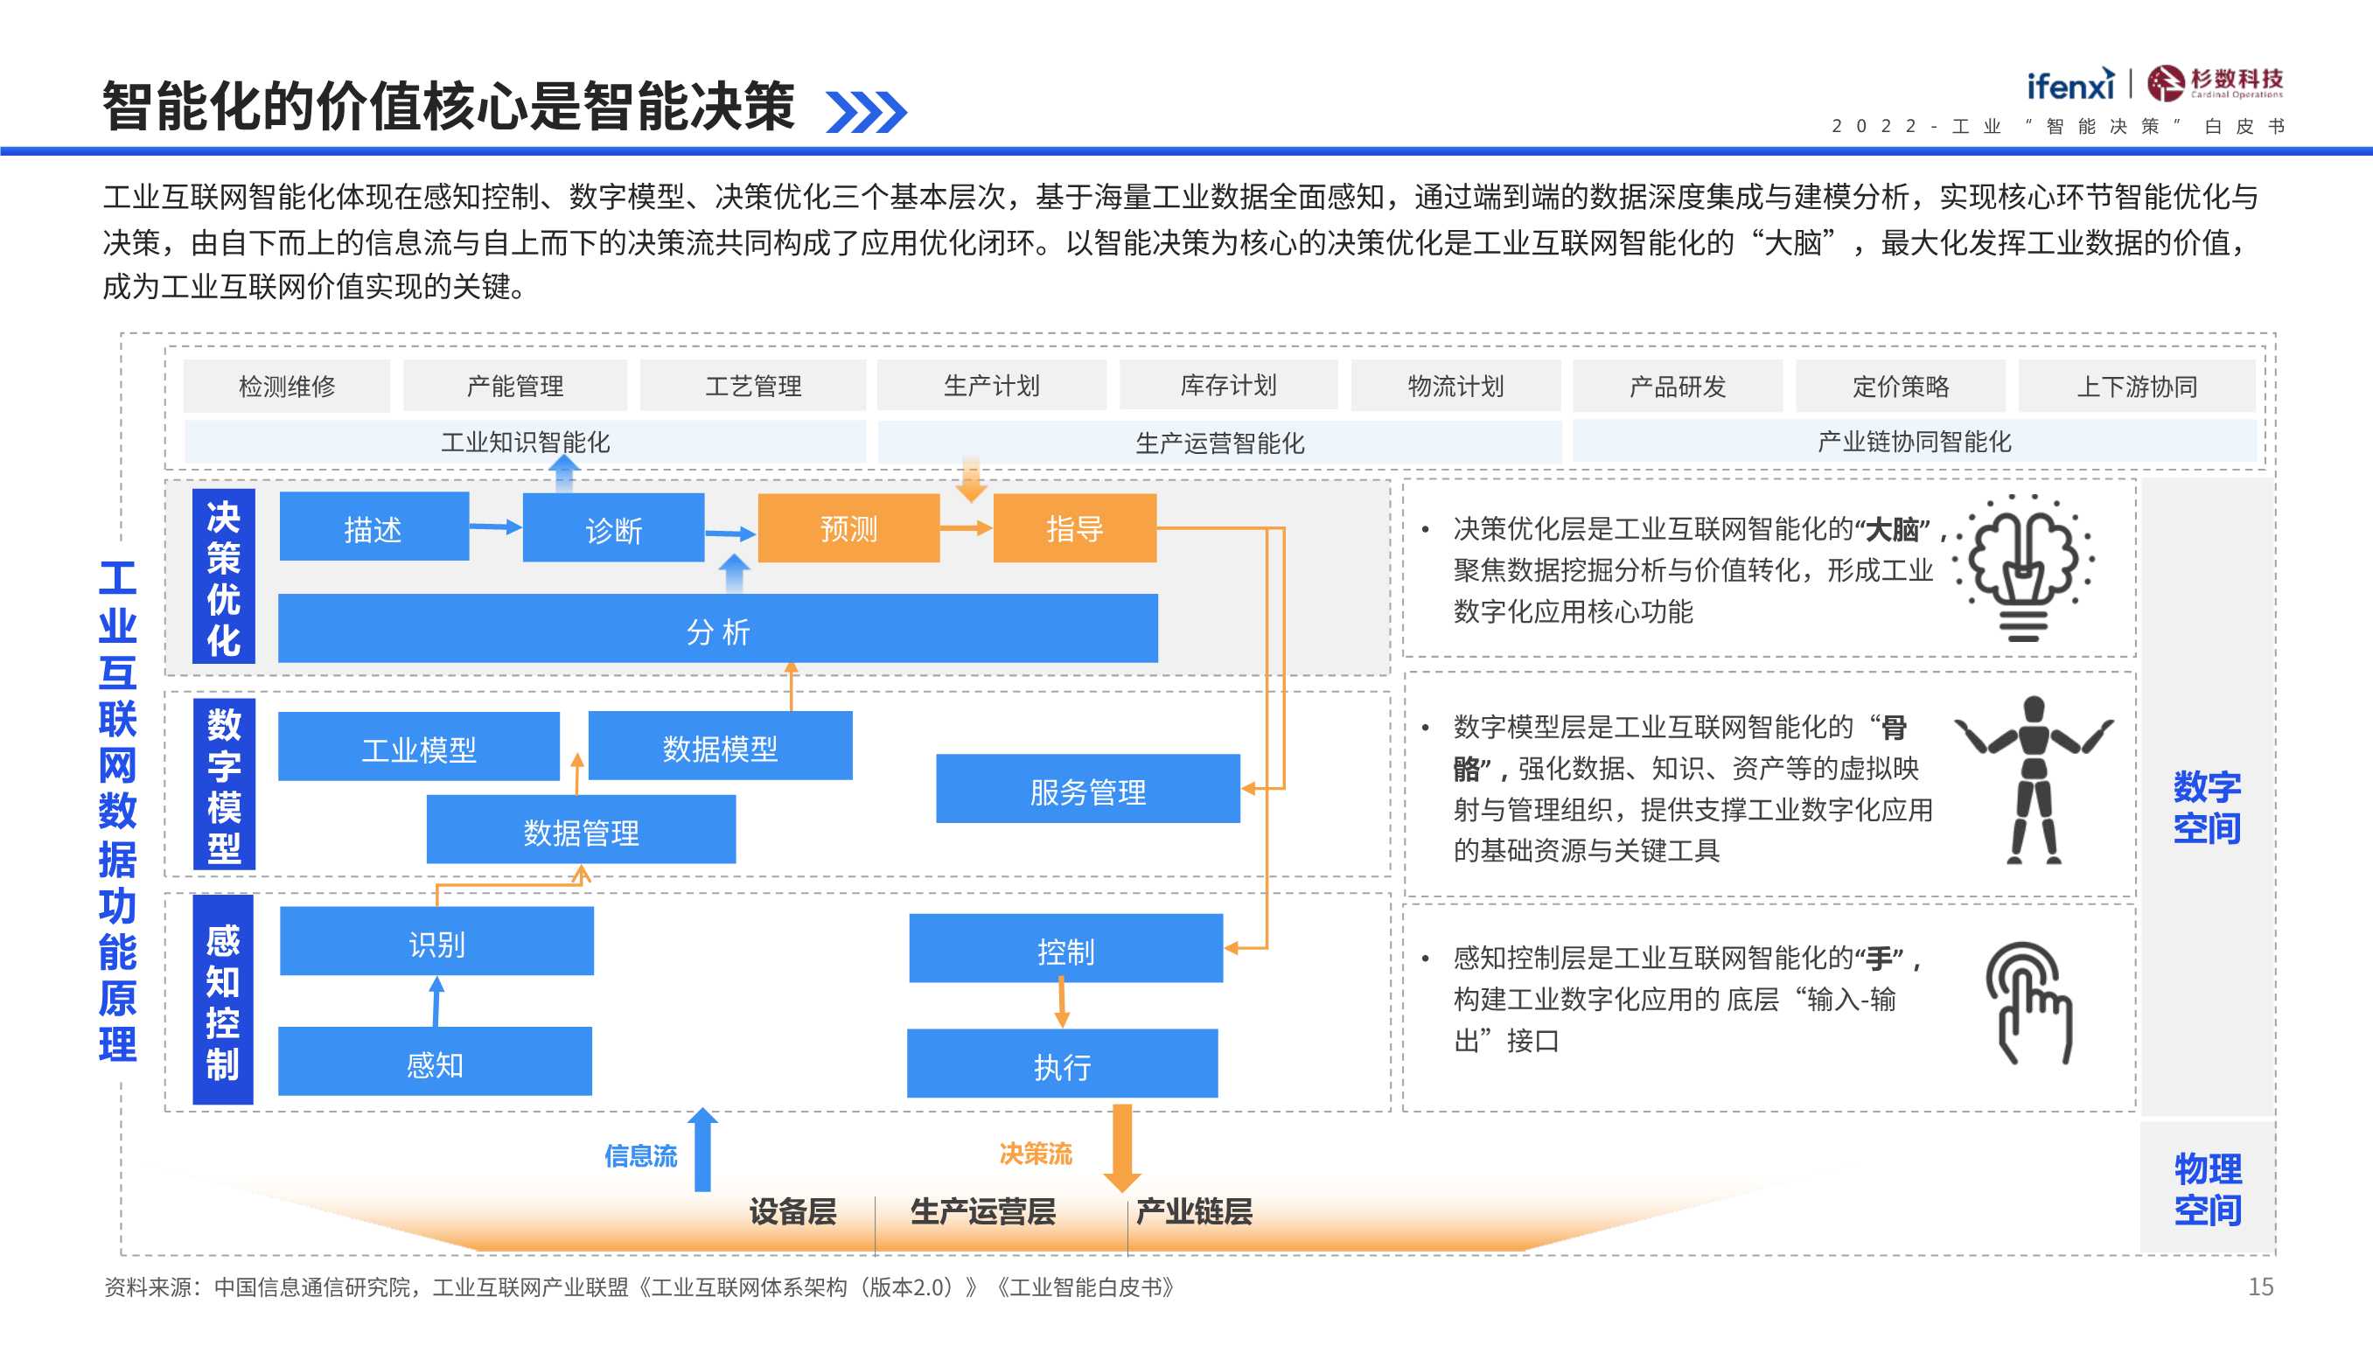This screenshot has height=1353, width=2373.
Task: Click the 产业链协同智能化 bar
Action: (1914, 442)
